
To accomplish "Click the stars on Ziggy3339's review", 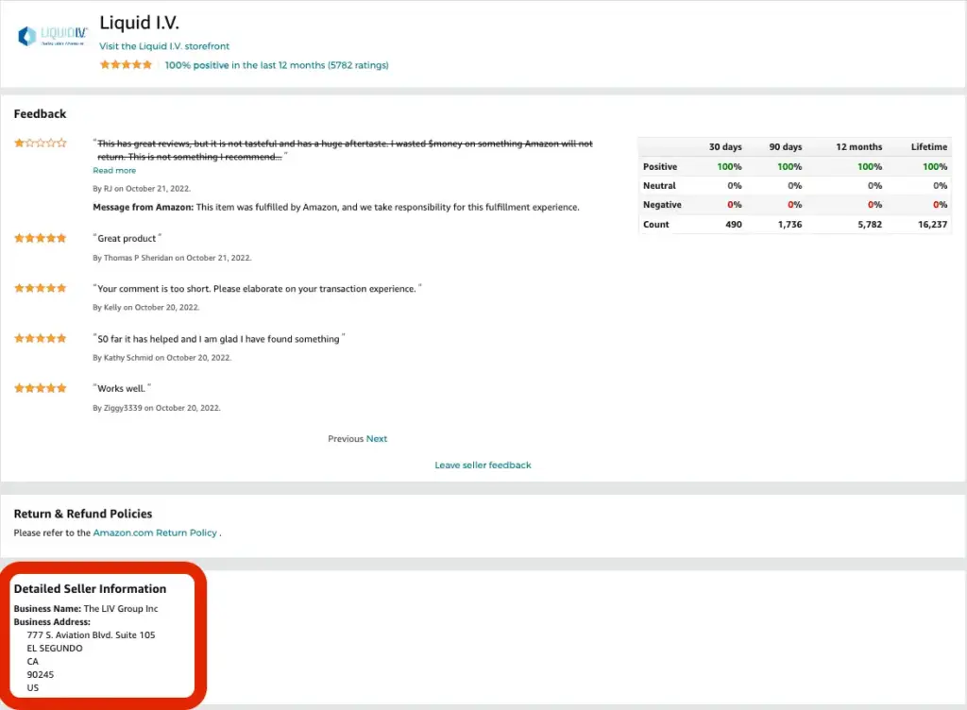I will coord(40,388).
